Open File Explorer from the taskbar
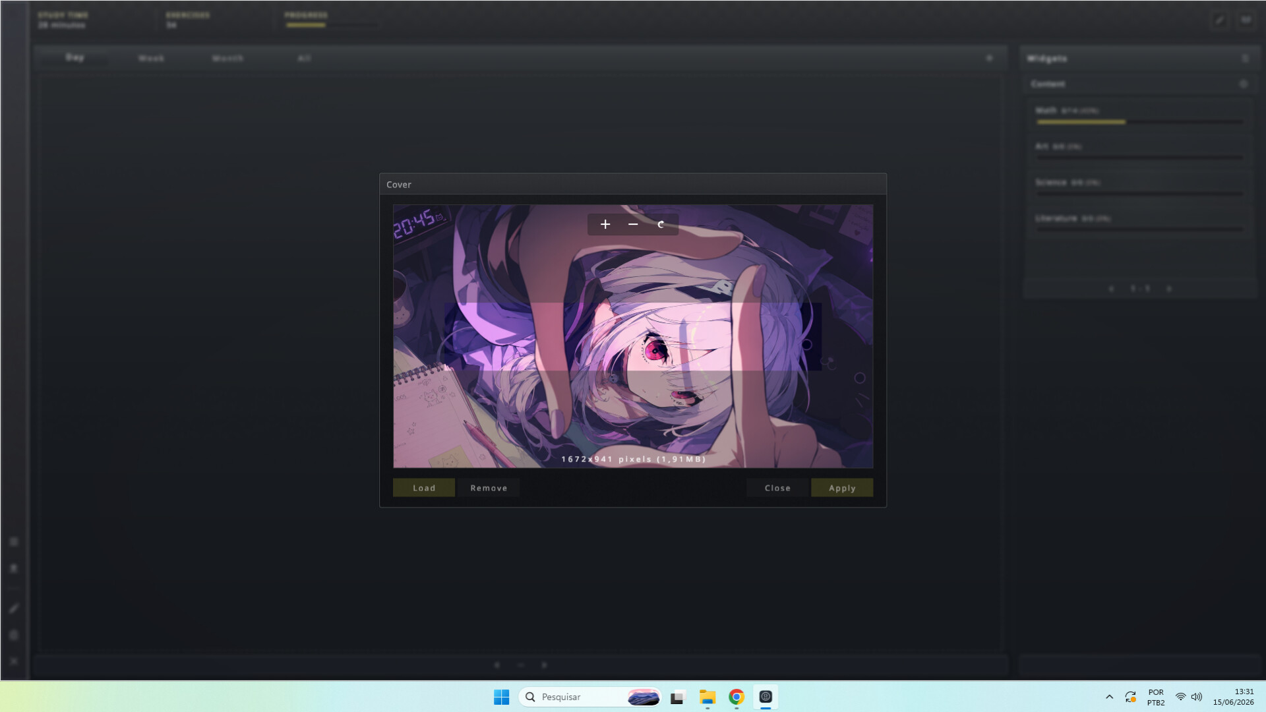The image size is (1266, 712). click(x=708, y=697)
